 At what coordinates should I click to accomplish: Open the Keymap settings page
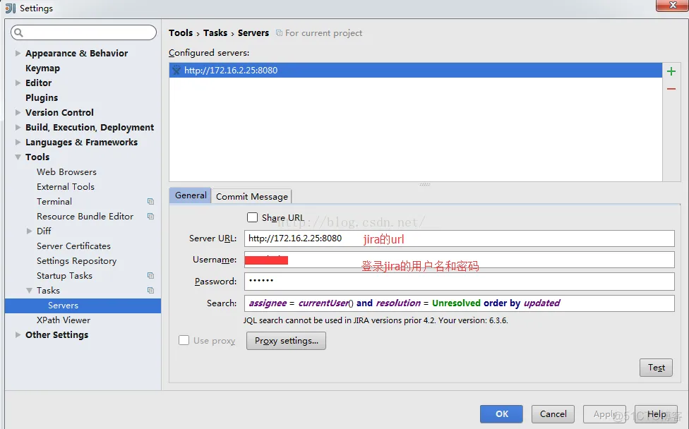[x=42, y=68]
